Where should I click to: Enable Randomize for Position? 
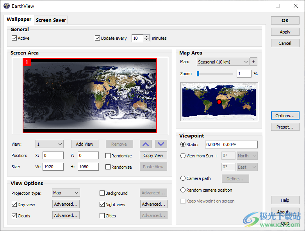pyautogui.click(x=108, y=156)
